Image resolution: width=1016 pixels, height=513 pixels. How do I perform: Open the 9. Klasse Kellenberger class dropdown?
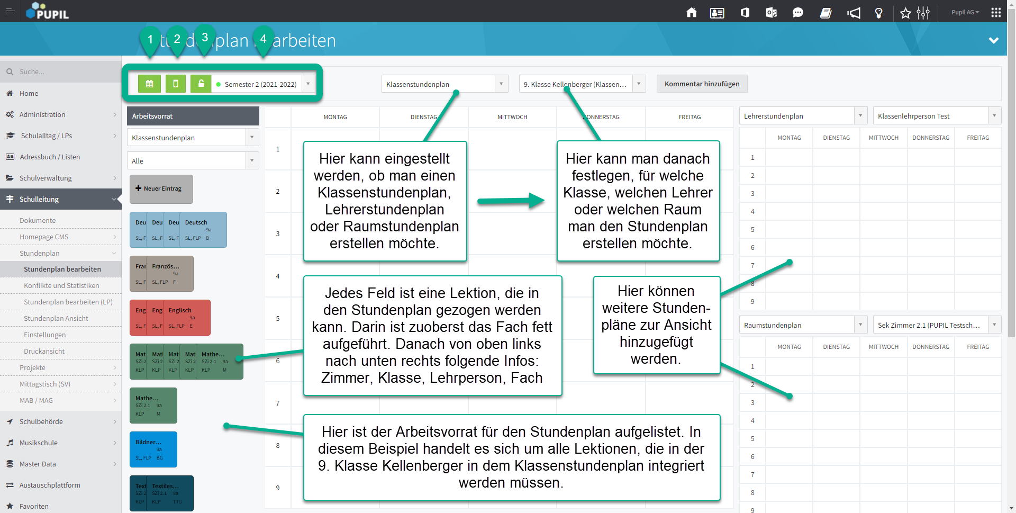click(x=582, y=84)
